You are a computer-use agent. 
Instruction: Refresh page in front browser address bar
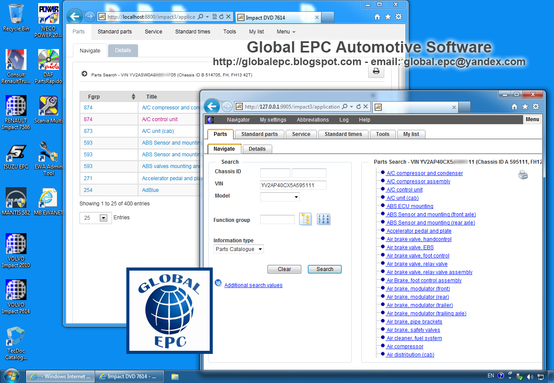click(x=358, y=106)
